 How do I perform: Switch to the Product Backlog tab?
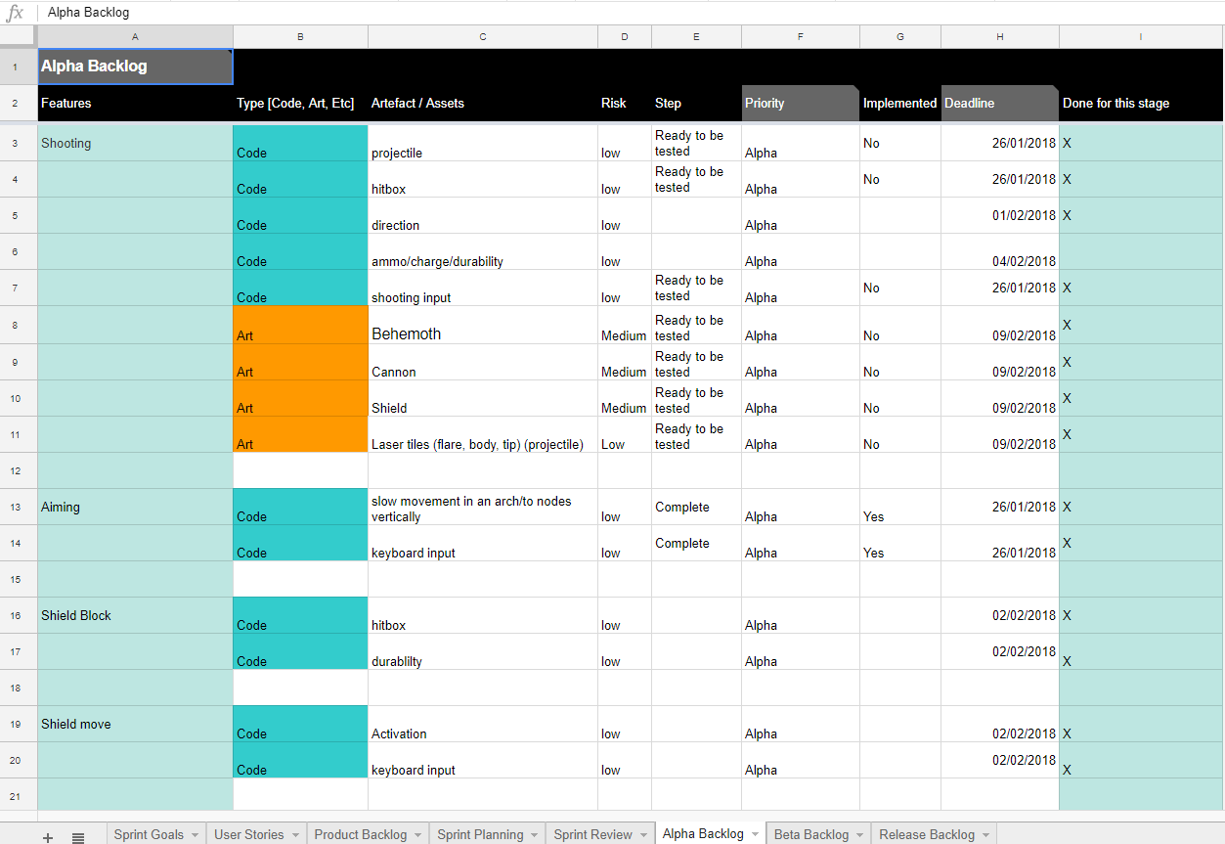[x=360, y=834]
